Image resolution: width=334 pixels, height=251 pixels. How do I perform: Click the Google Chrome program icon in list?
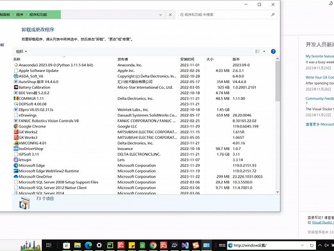point(16,126)
